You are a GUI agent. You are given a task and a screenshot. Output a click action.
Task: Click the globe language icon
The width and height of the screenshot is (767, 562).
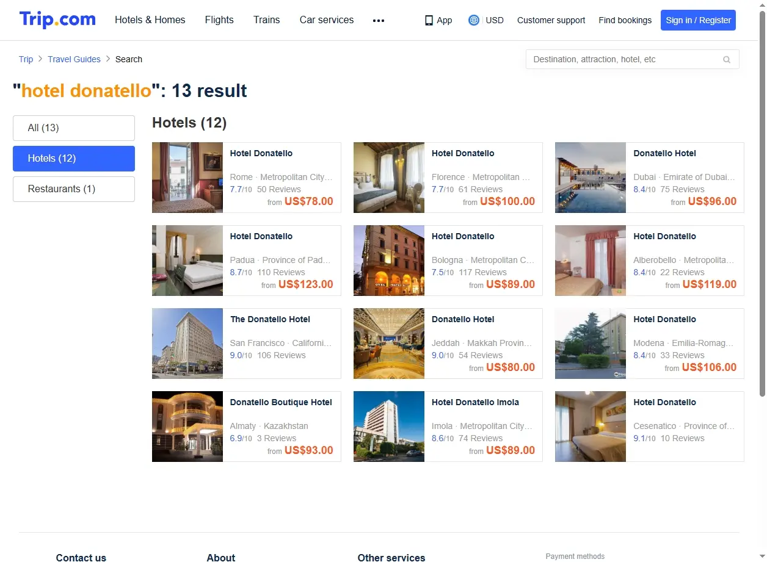(474, 20)
